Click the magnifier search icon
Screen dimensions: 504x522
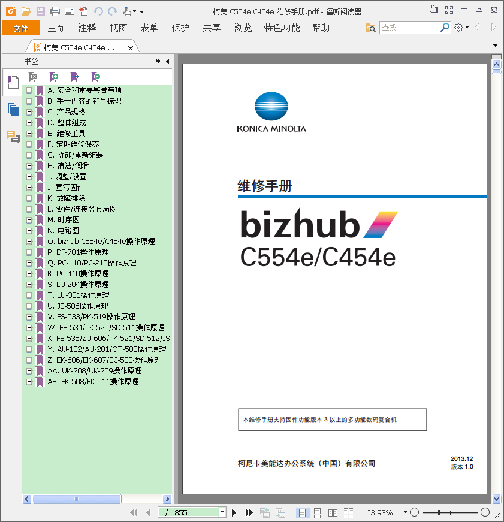coord(445,28)
